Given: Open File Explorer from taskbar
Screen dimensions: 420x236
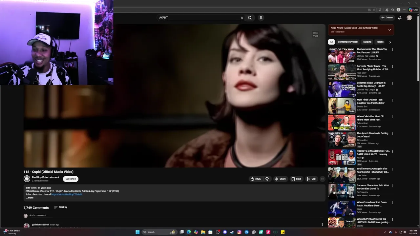Looking at the screenshot, I should pos(203,232).
